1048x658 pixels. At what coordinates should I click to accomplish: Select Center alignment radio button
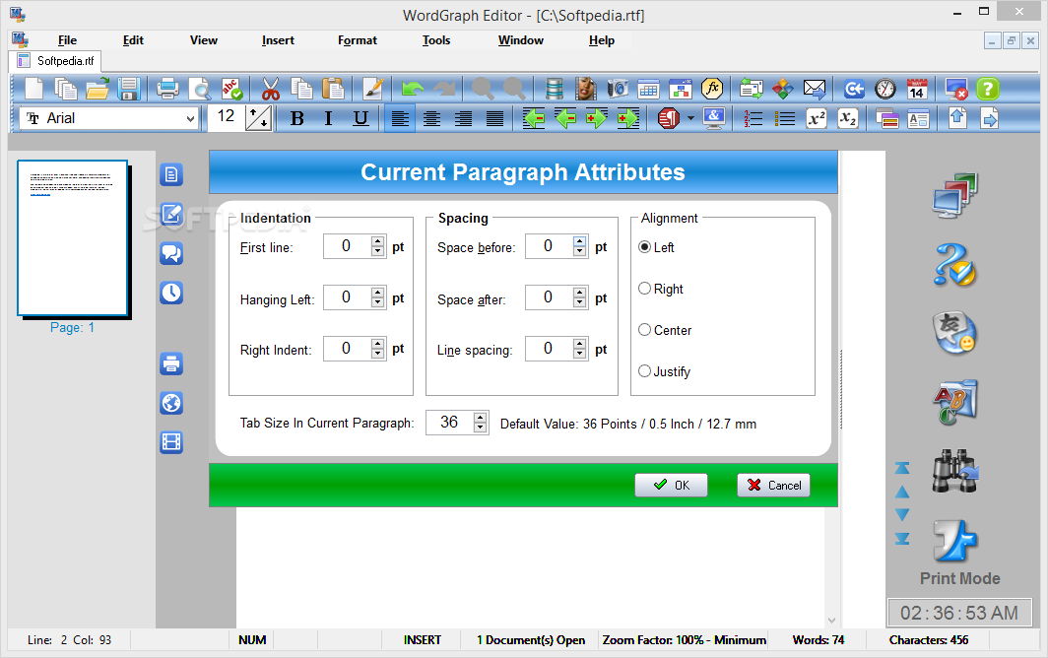pyautogui.click(x=644, y=330)
